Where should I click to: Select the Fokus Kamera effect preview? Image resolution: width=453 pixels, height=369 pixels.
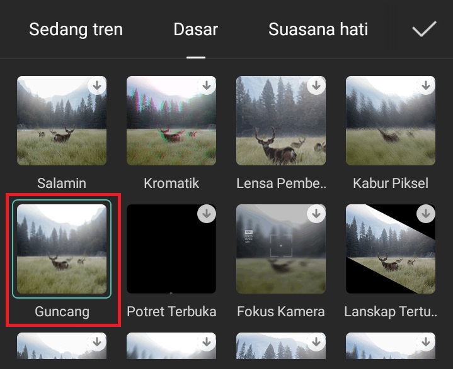pos(281,249)
